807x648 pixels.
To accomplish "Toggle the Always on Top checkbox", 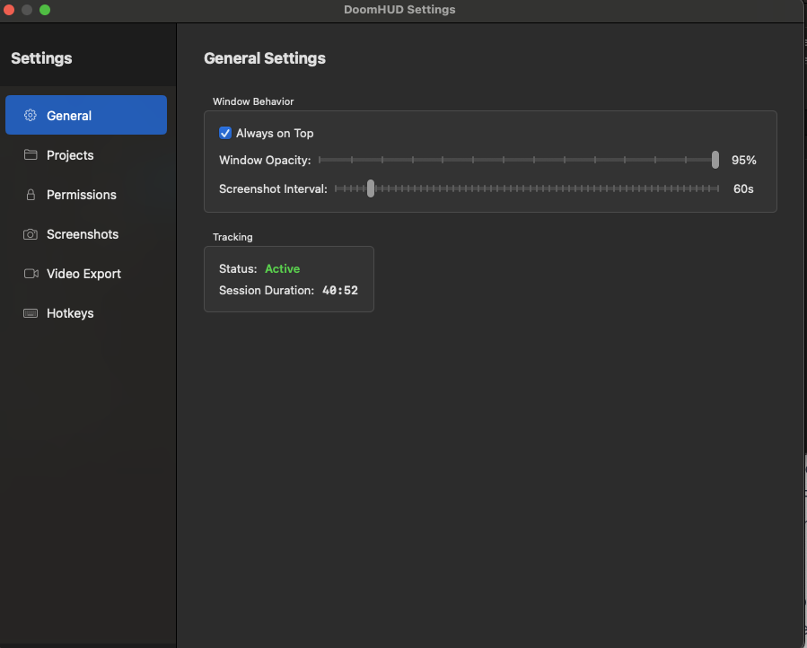I will click(x=225, y=134).
